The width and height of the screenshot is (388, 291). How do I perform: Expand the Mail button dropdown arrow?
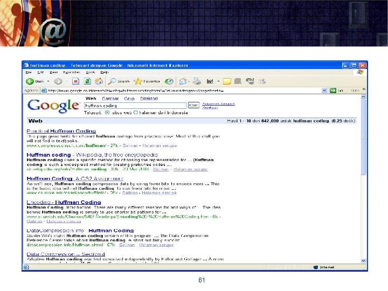(189, 81)
